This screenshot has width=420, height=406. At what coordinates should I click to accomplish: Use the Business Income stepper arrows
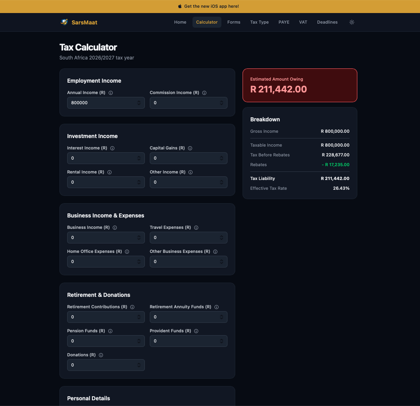tap(139, 238)
